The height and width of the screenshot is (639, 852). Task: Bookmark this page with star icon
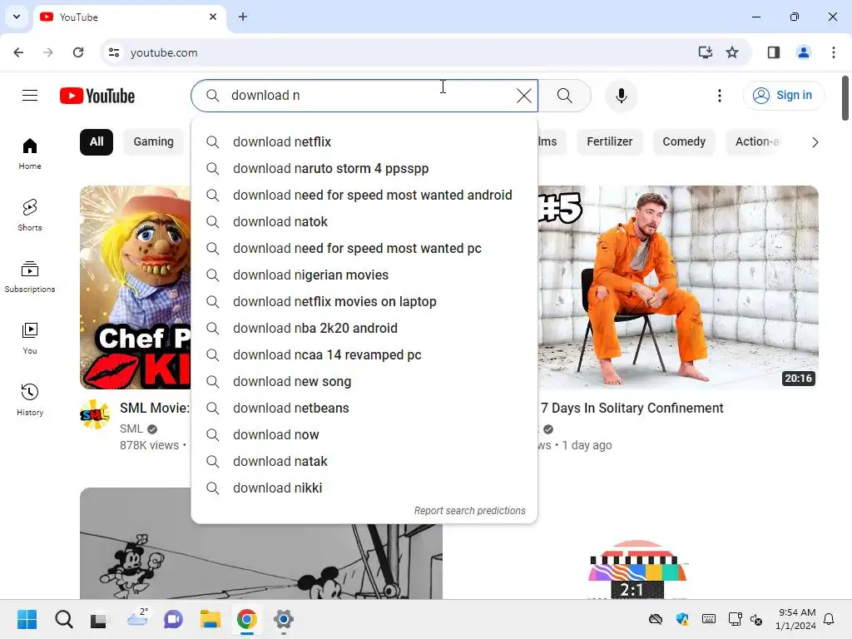pos(732,52)
